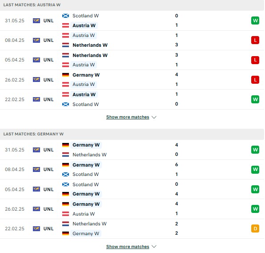Click the red L badge for Austria vs Netherlands 08.04.25
This screenshot has height=253, width=265.
(255, 40)
